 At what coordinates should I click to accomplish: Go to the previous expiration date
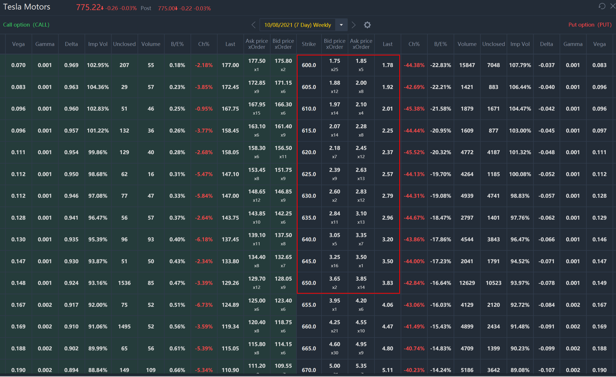tap(254, 25)
